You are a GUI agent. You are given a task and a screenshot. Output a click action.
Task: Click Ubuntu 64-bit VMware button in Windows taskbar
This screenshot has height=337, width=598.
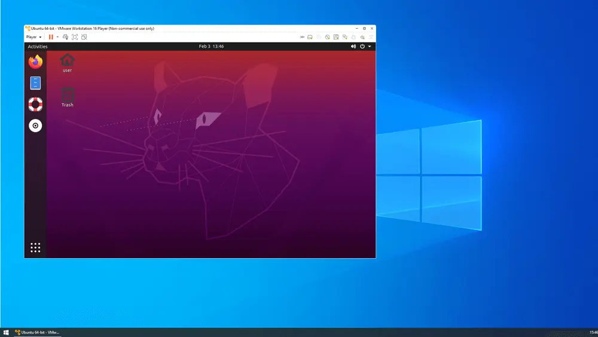37,332
